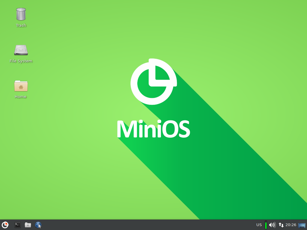Select the File System drive icon
This screenshot has height=230, width=307.
[21, 50]
